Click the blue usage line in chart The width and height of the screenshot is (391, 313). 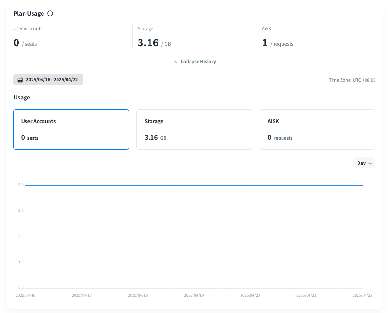pyautogui.click(x=194, y=185)
